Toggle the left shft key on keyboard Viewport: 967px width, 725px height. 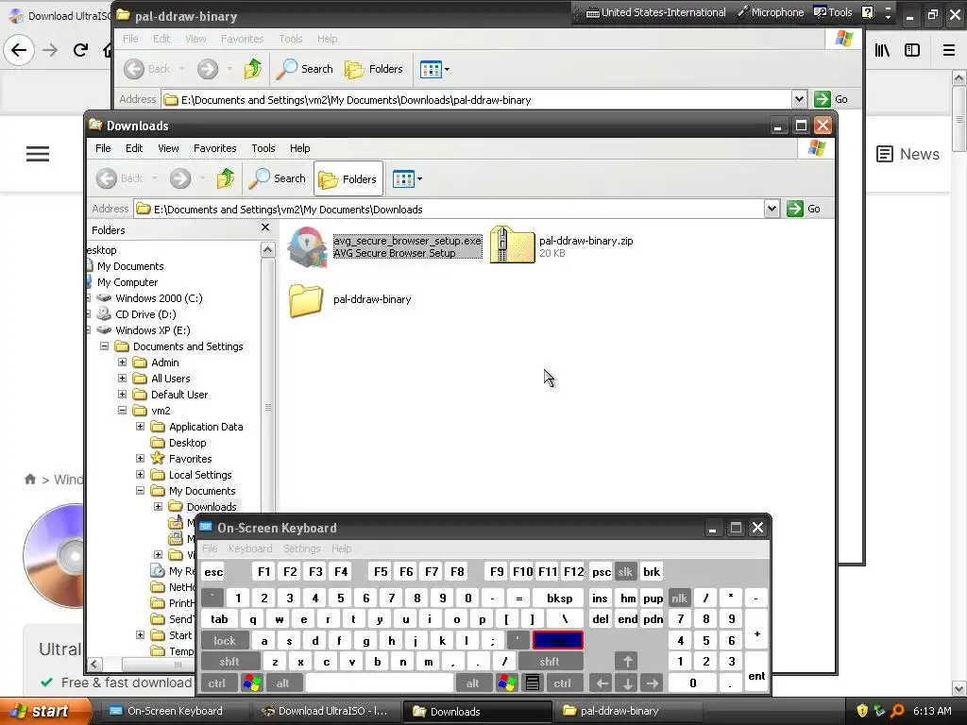pos(229,662)
